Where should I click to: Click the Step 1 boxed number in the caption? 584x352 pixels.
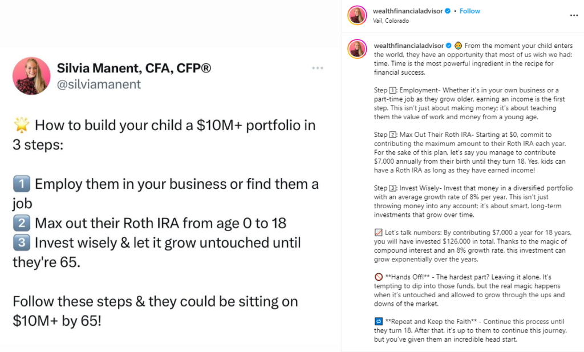tap(392, 90)
